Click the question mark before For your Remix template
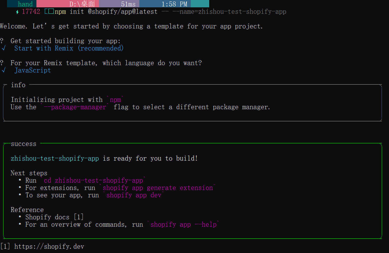This screenshot has width=389, height=253. (2, 63)
